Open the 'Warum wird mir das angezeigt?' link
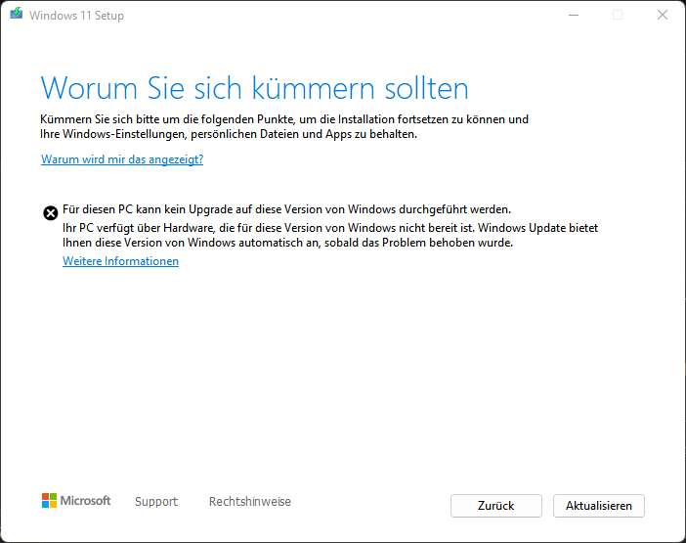This screenshot has height=543, width=686. tap(122, 159)
